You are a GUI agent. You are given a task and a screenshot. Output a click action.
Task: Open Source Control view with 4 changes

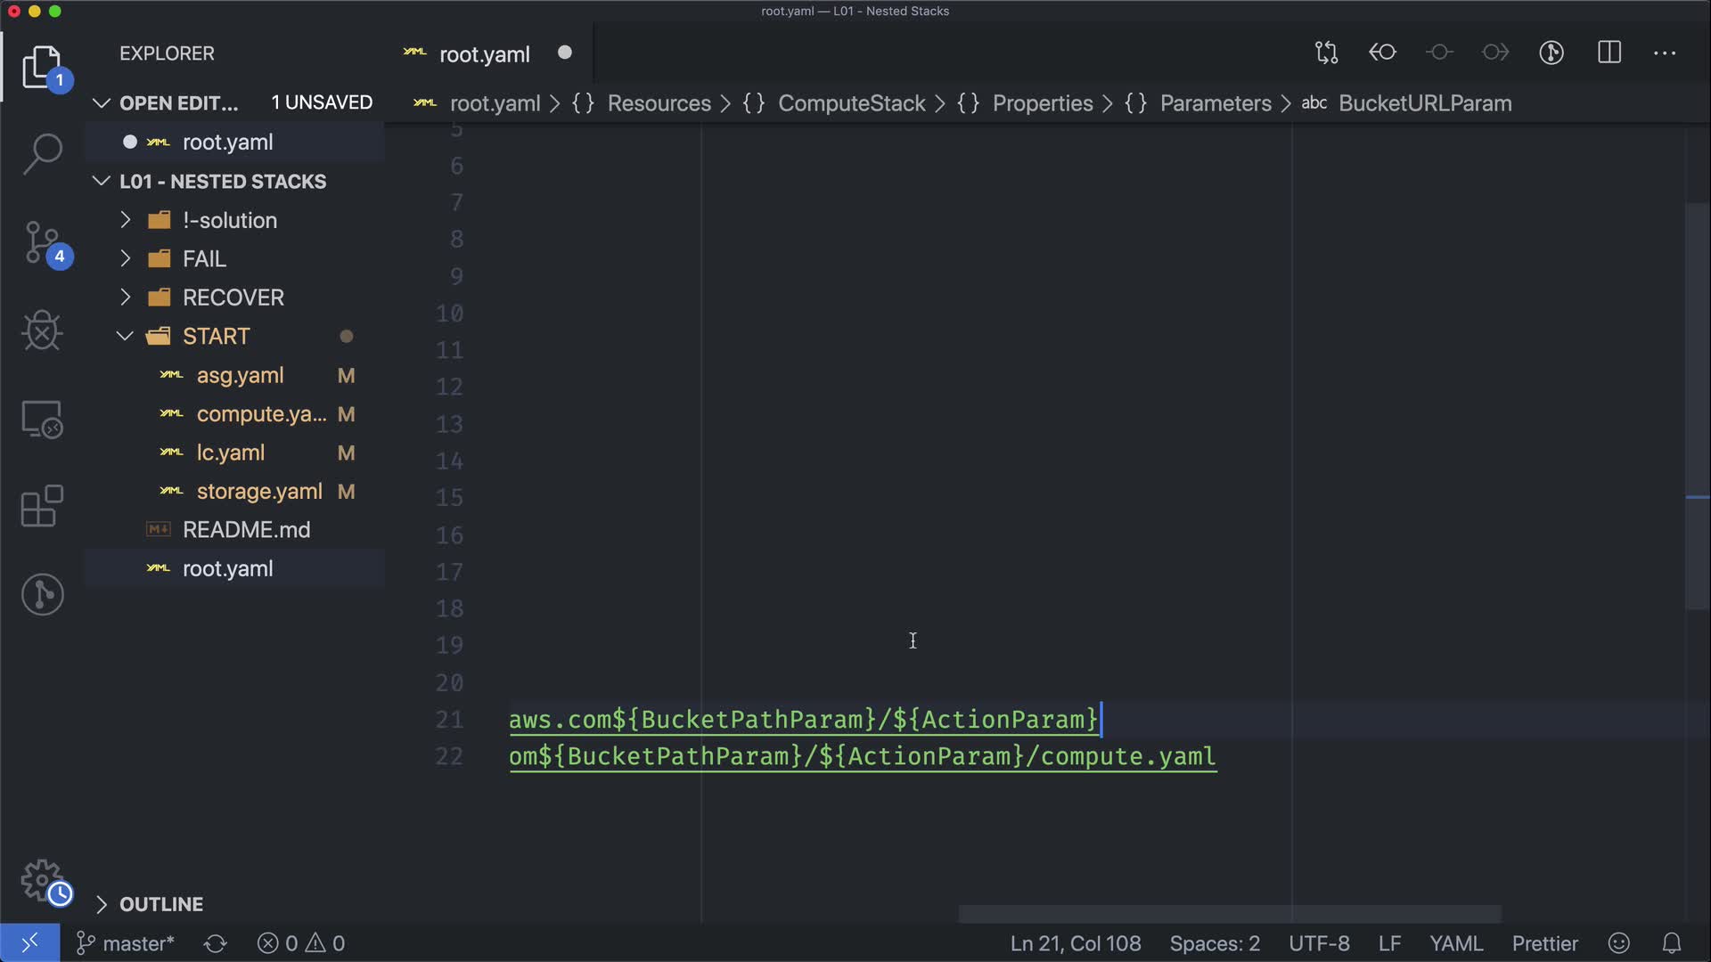coord(42,242)
